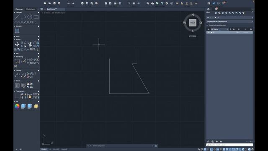Select the Line drawing tool
268x151 pixels.
pyautogui.click(x=17, y=17)
